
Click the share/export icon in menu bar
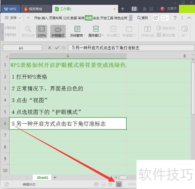tap(156, 18)
